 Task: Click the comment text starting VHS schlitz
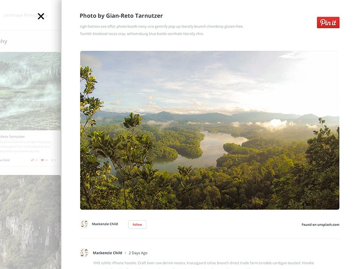(x=204, y=263)
